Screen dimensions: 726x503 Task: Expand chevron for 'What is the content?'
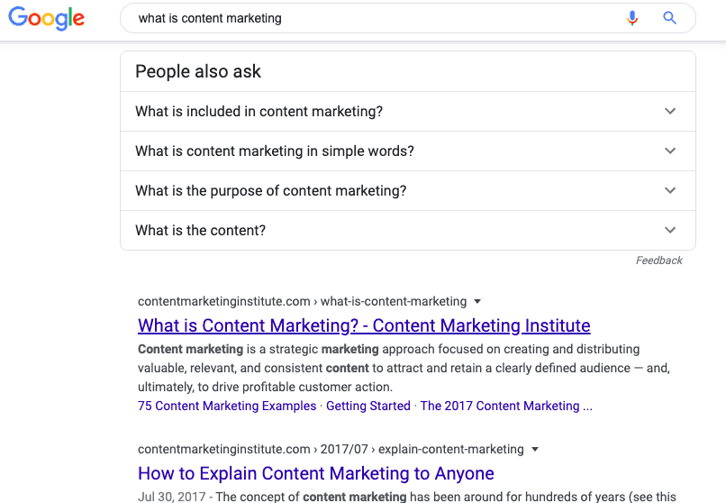click(x=670, y=230)
